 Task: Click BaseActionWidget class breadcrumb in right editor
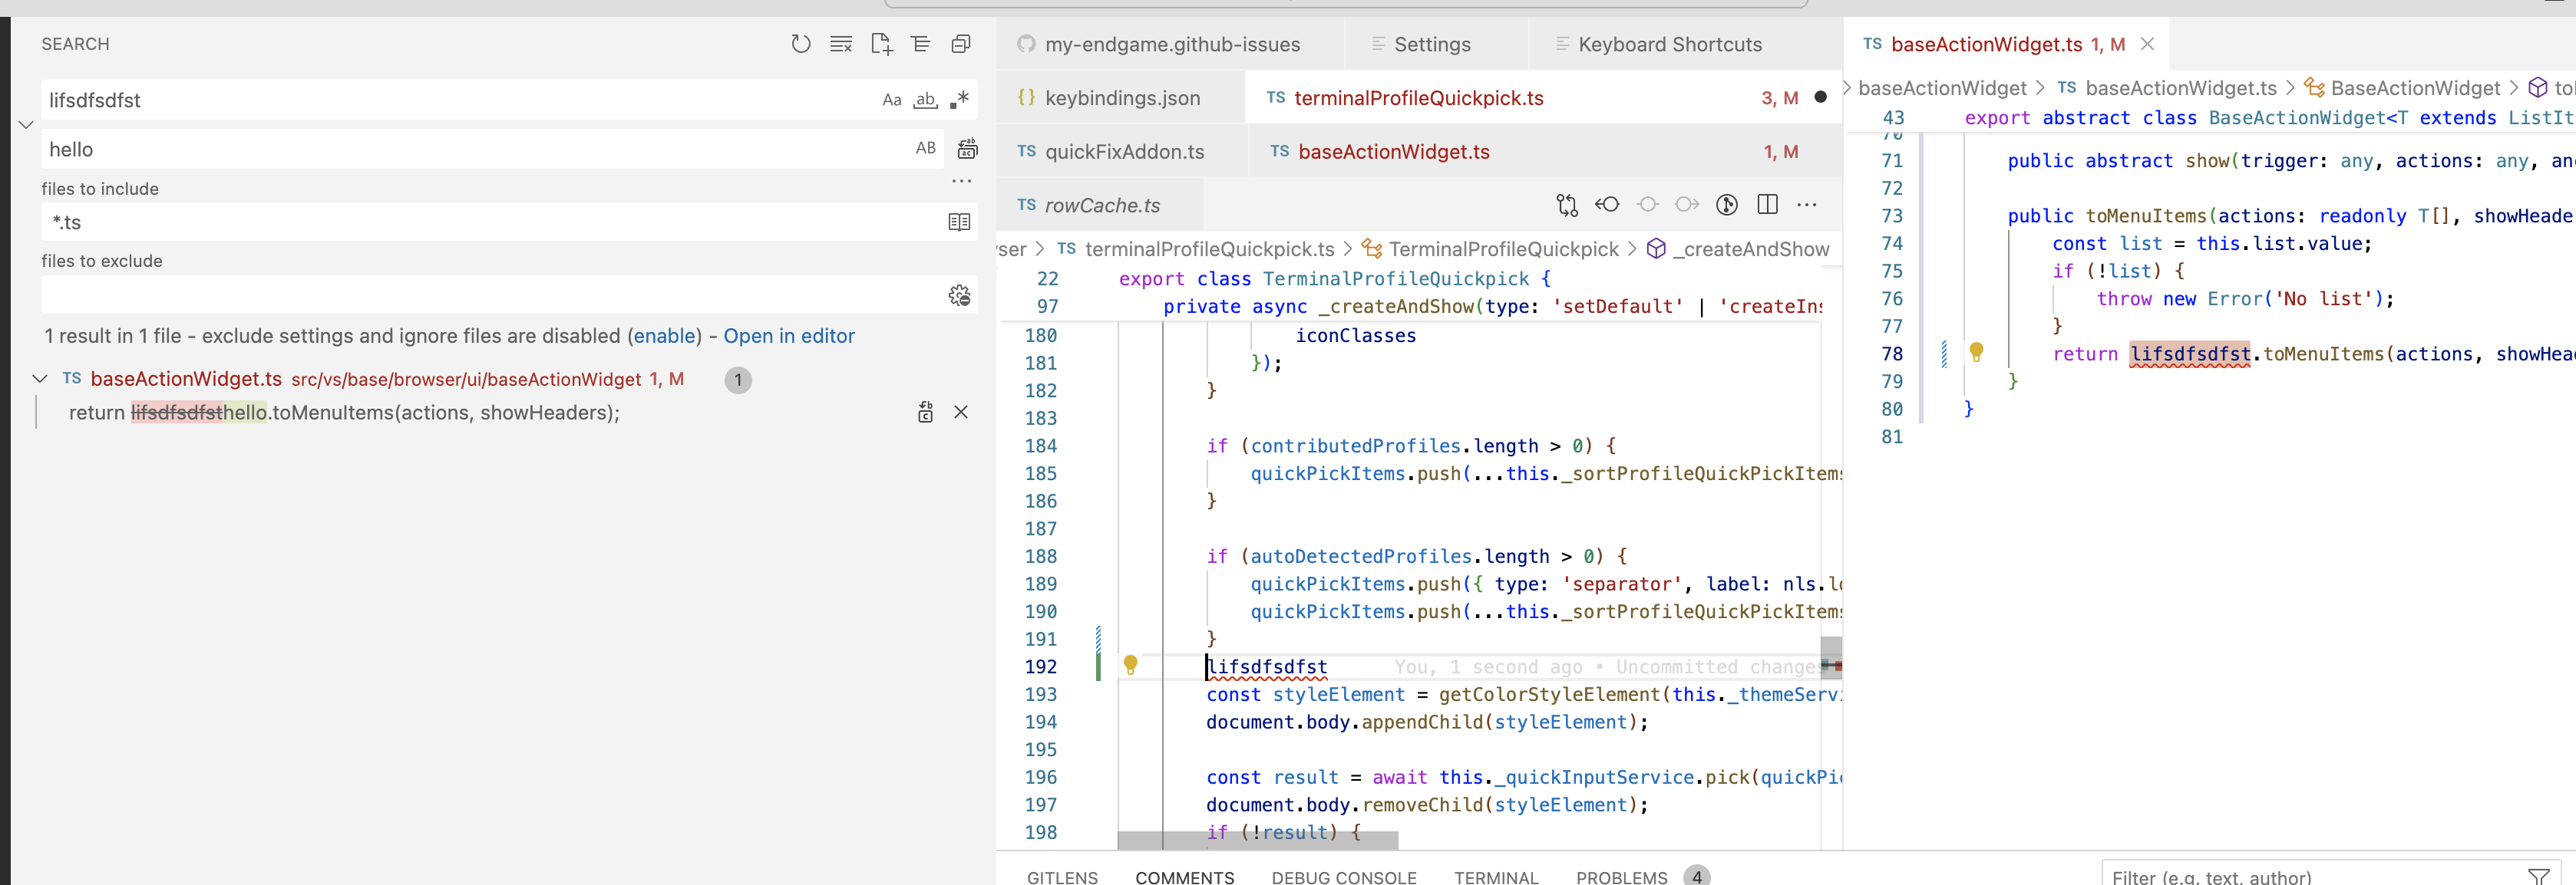[x=2415, y=88]
